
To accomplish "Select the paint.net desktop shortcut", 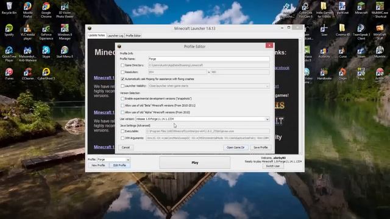I will [342, 8].
